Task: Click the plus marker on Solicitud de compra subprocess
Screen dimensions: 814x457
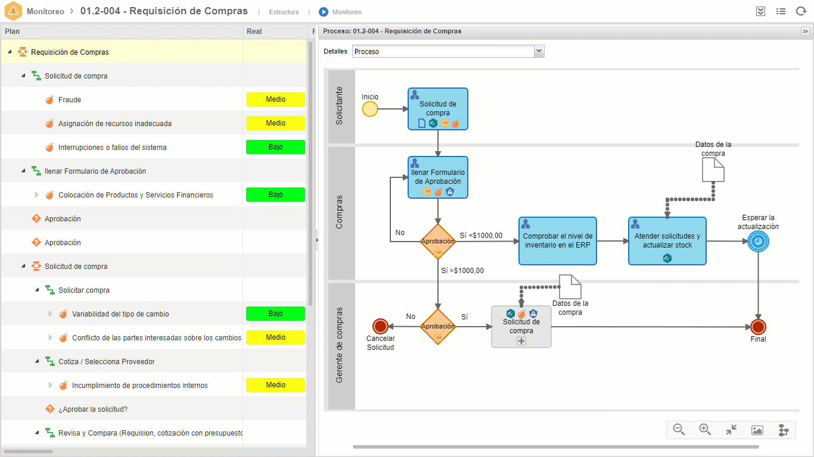Action: tap(521, 341)
